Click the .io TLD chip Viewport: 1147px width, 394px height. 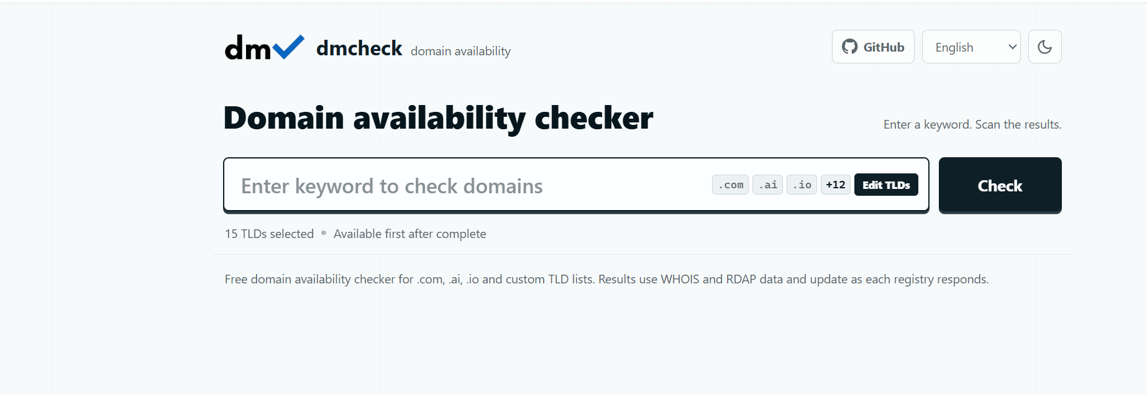click(802, 185)
